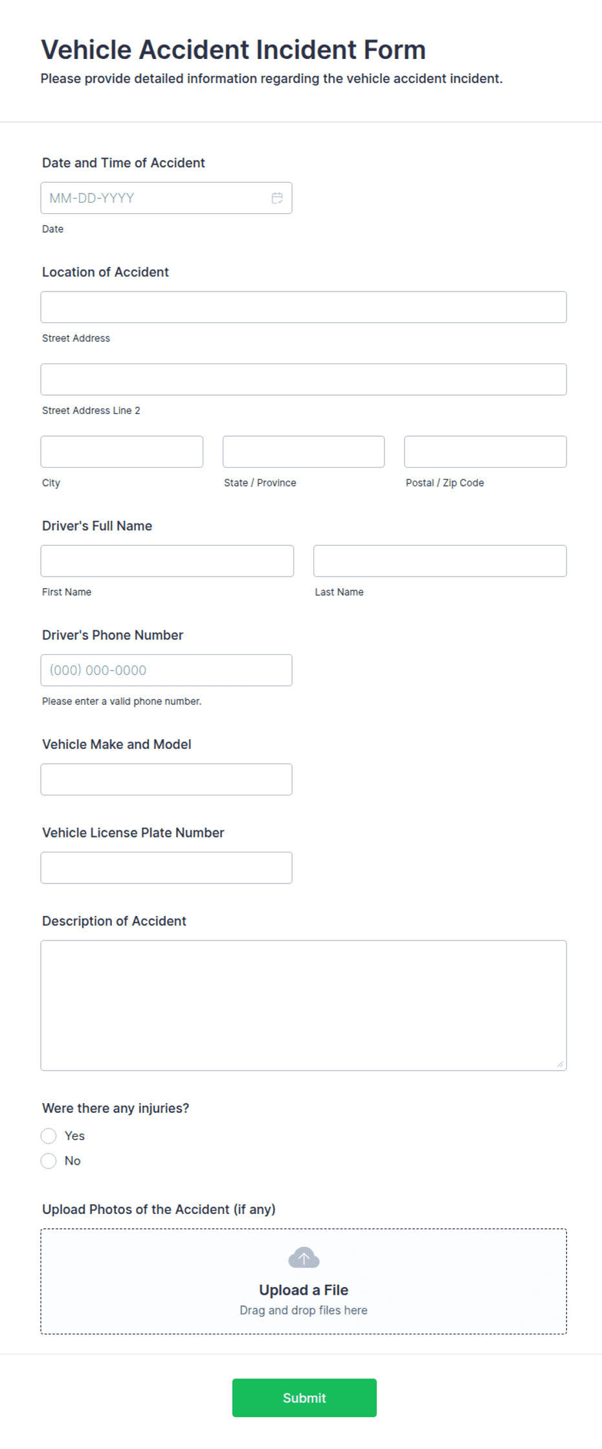Click the First Name input
Screen dimensions: 602x1449
[167, 561]
